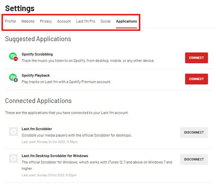Click the Last.fm Scrobbler gear icon
The width and height of the screenshot is (216, 188).
pyautogui.click(x=13, y=132)
